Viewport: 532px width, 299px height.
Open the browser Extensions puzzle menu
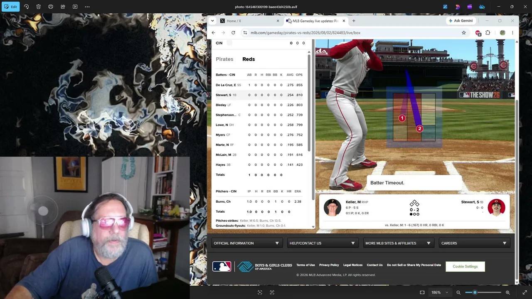488,33
